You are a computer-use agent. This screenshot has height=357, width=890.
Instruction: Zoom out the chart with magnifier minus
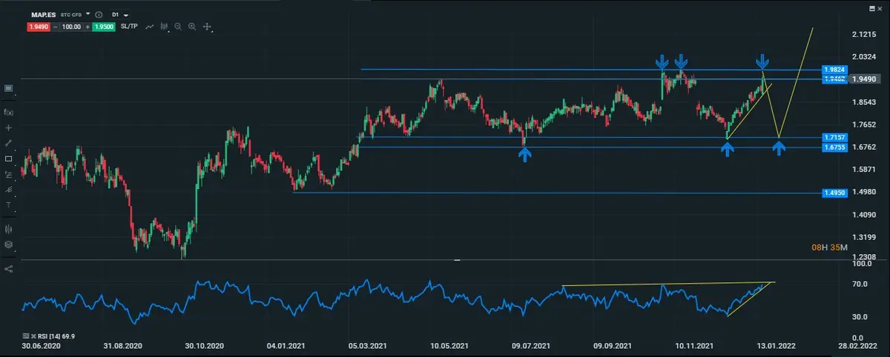(178, 27)
